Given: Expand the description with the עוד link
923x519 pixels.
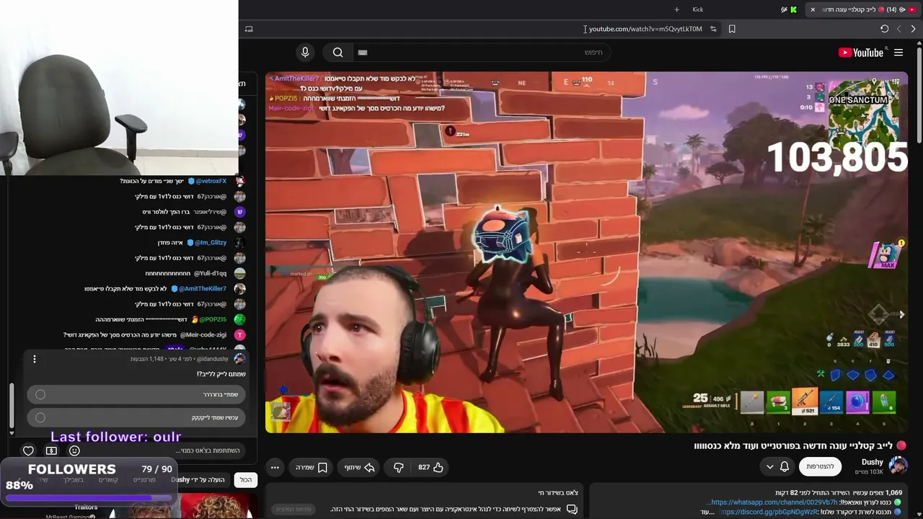Looking at the screenshot, I should coord(707,512).
